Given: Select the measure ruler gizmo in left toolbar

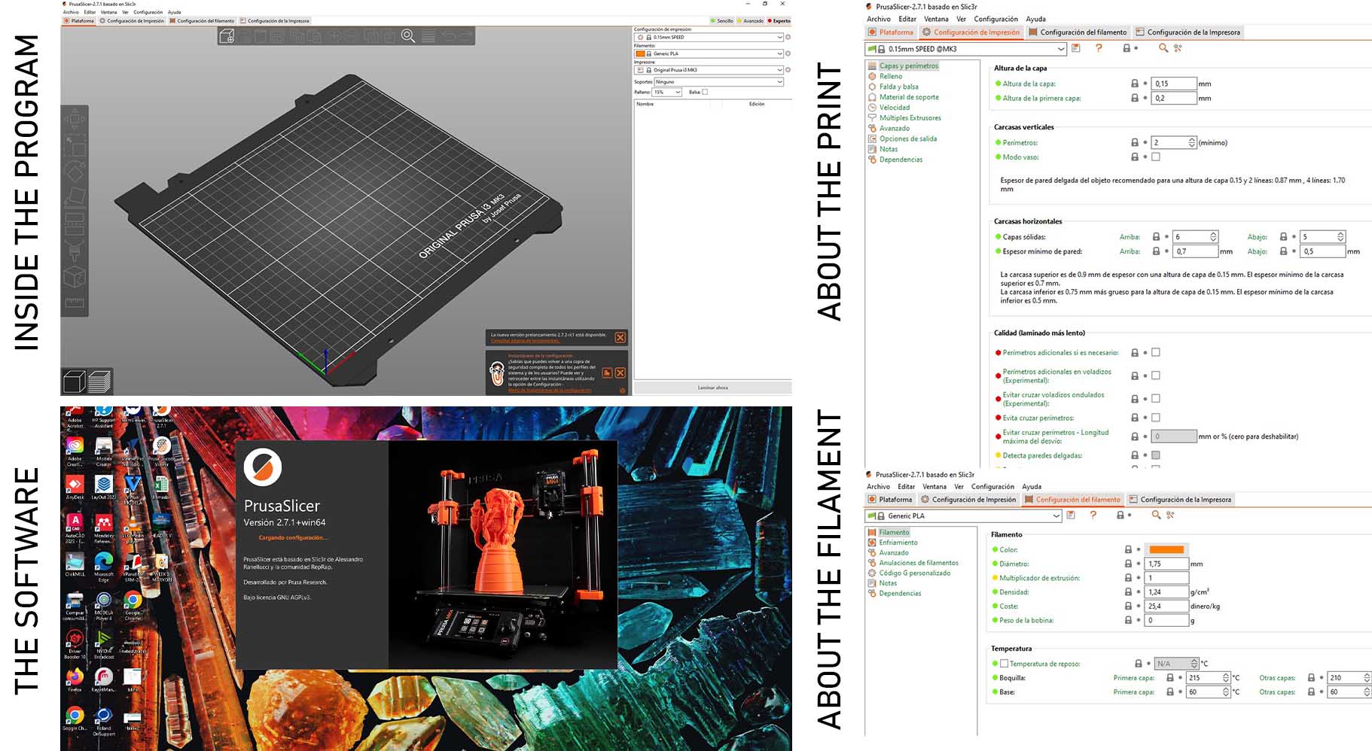Looking at the screenshot, I should [x=75, y=303].
